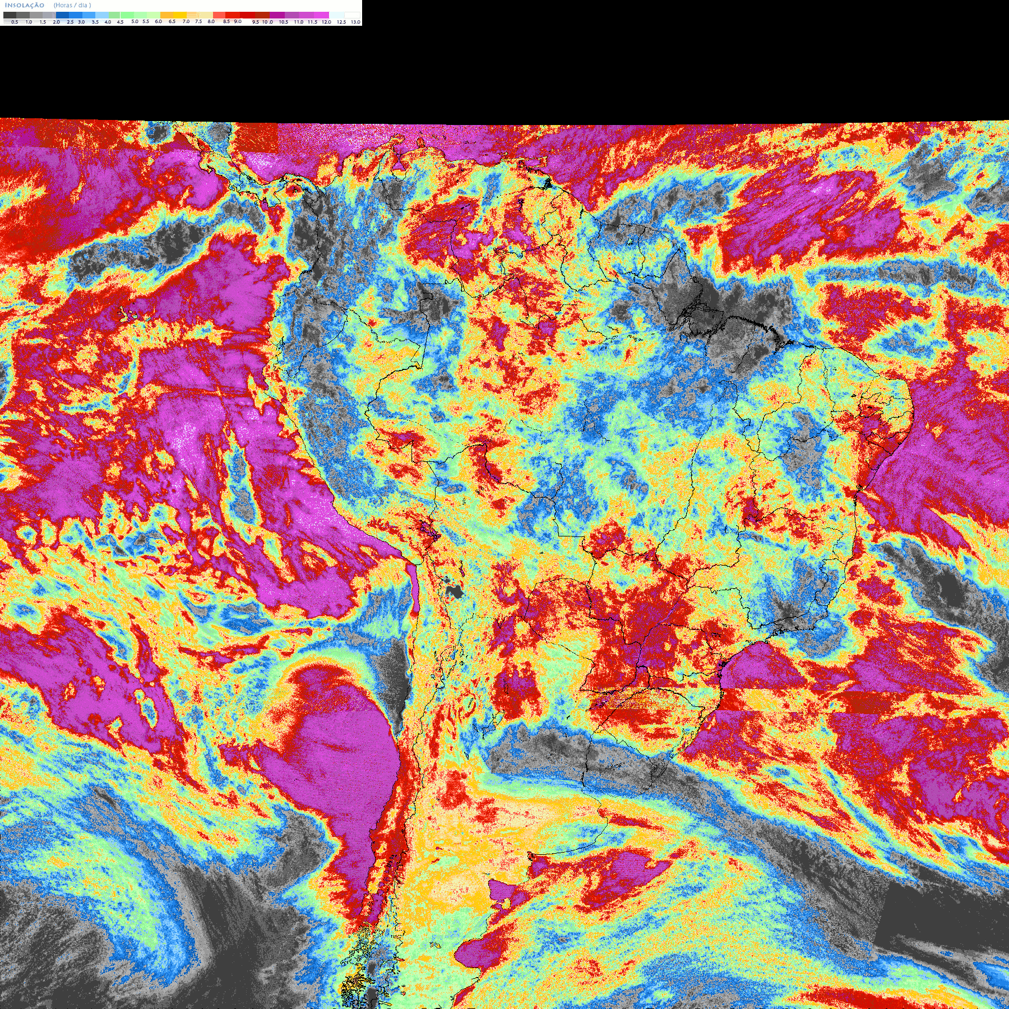Click the 1.0 legend value

[29, 22]
